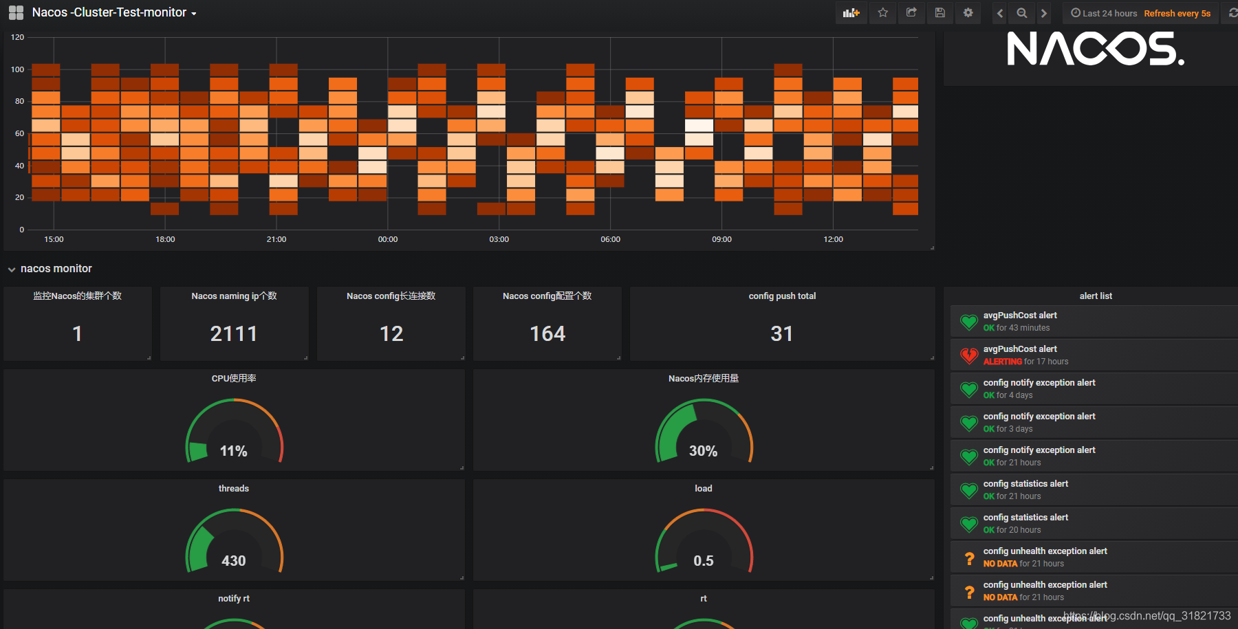The height and width of the screenshot is (629, 1238).
Task: Collapse the nacos monitor row
Action: tap(50, 269)
